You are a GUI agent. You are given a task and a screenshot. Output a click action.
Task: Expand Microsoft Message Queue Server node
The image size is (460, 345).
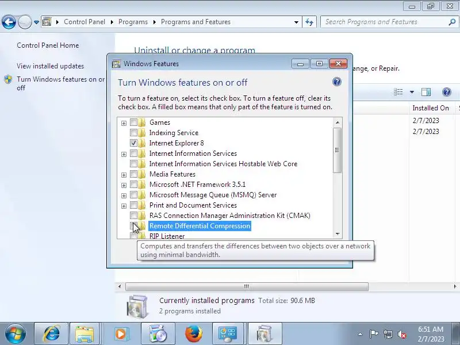(124, 195)
